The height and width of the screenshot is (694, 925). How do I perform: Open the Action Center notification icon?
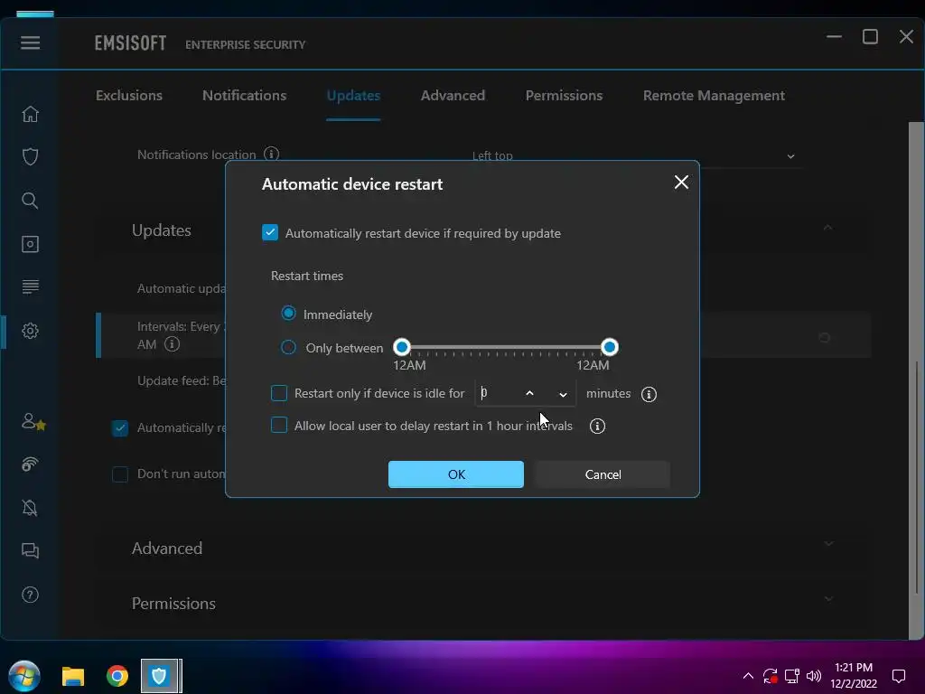[x=899, y=676]
